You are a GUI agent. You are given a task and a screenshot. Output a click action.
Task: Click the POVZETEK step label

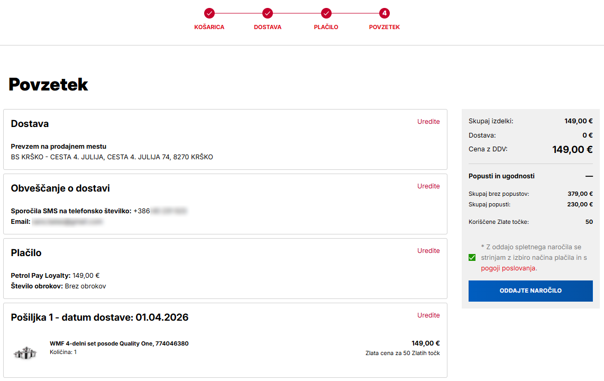point(385,27)
